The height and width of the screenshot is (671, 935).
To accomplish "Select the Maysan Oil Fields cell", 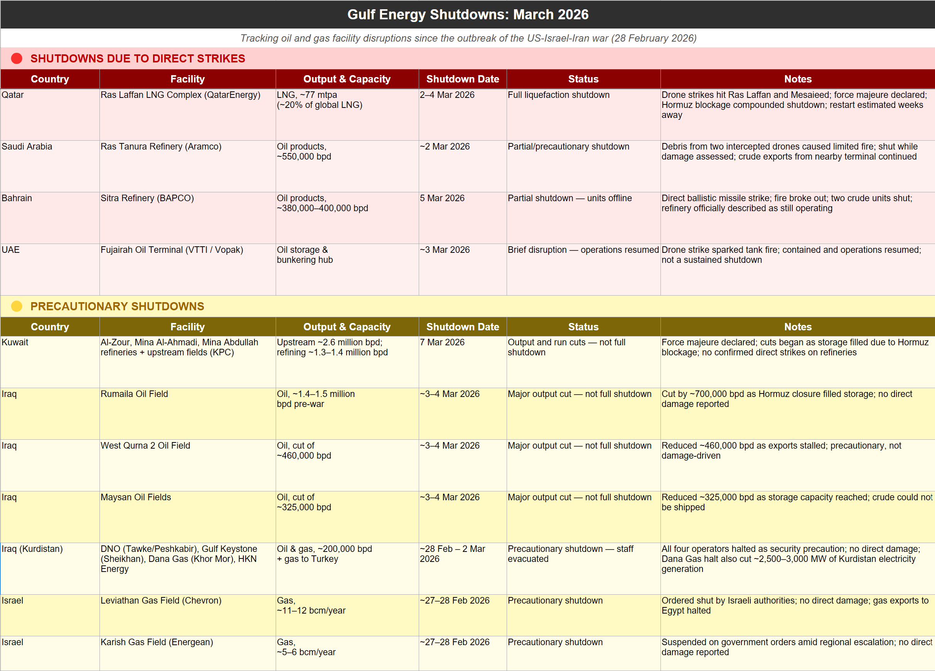I will 136,497.
